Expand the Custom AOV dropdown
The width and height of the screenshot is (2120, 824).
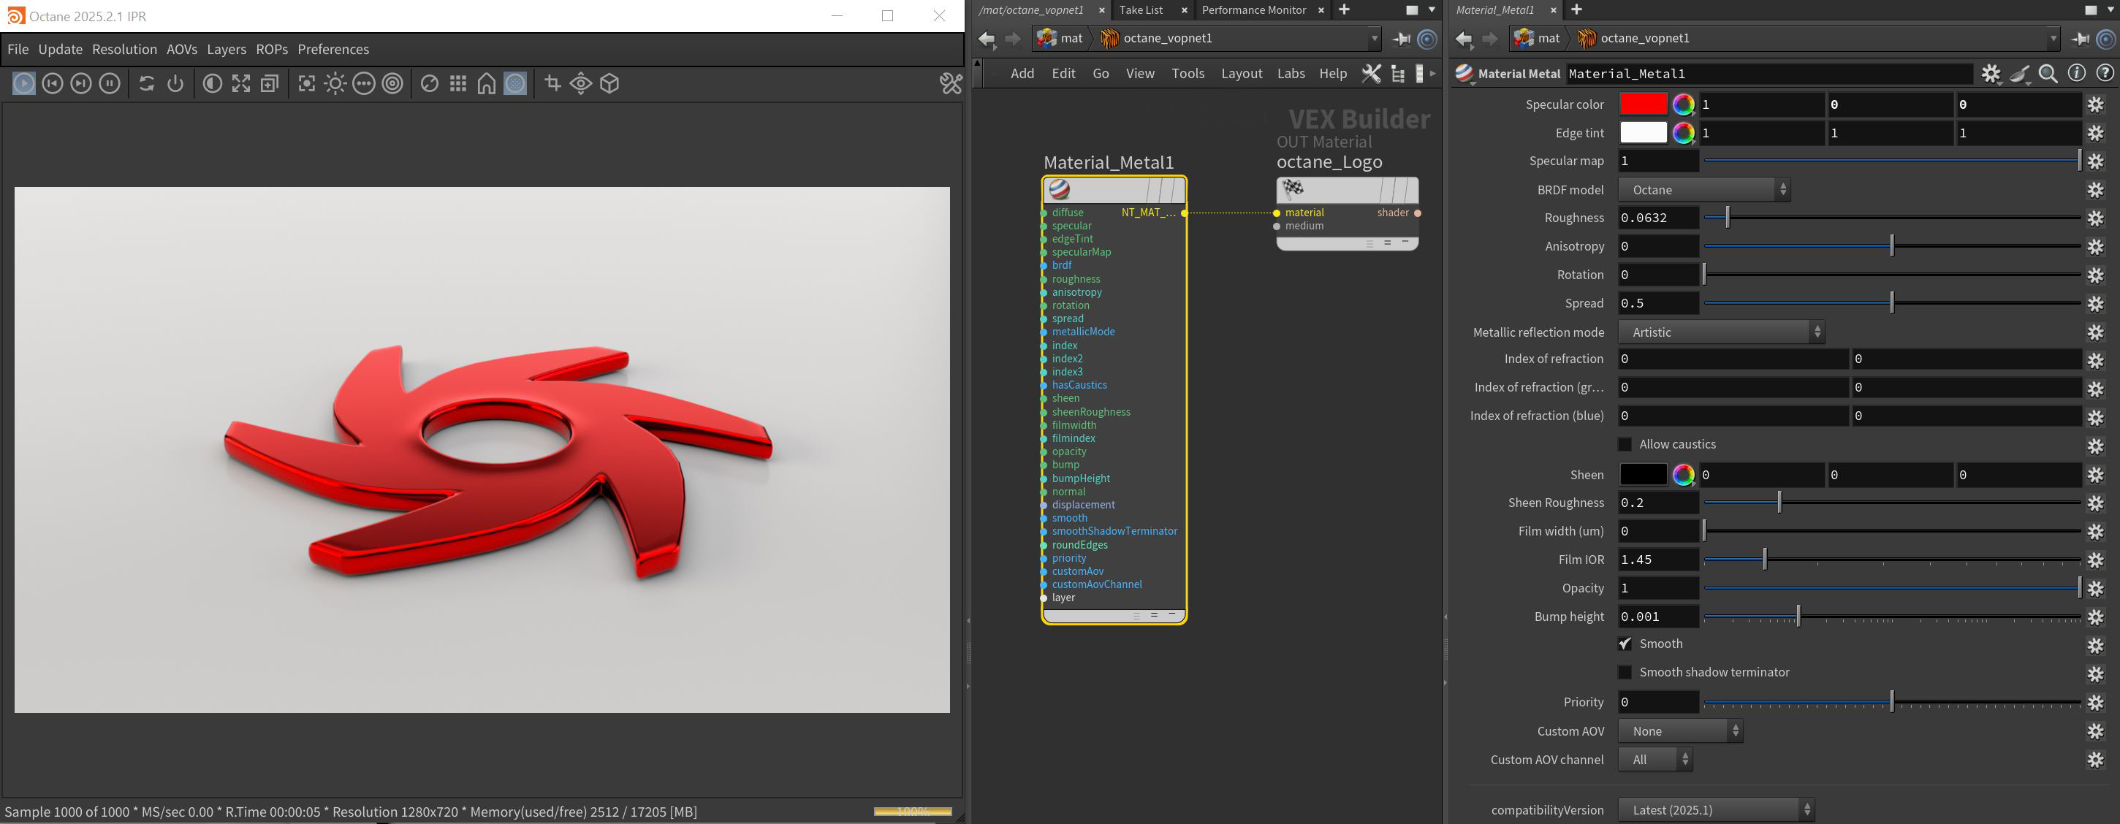[x=1680, y=731]
